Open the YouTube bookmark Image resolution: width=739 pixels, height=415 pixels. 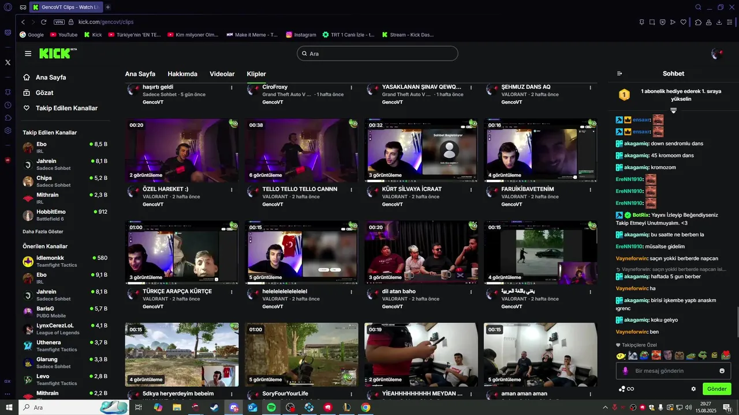pyautogui.click(x=64, y=35)
